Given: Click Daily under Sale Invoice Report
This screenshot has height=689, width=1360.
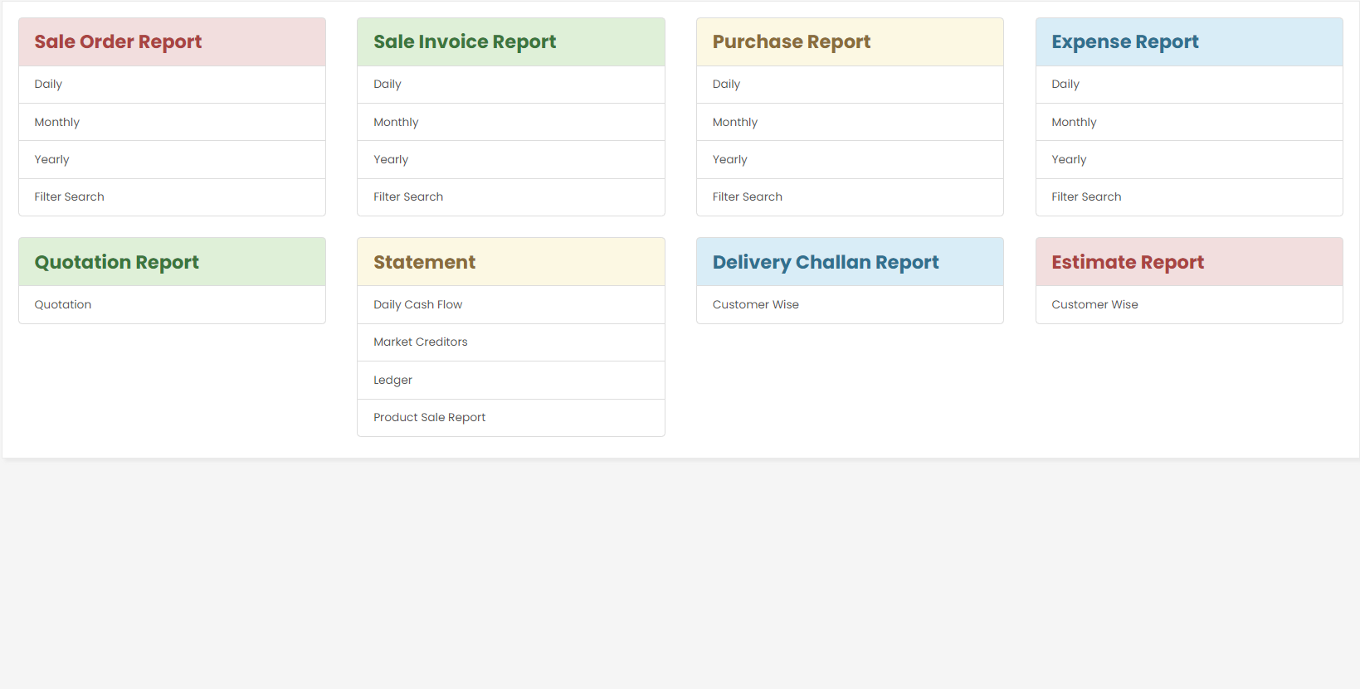Looking at the screenshot, I should (388, 85).
